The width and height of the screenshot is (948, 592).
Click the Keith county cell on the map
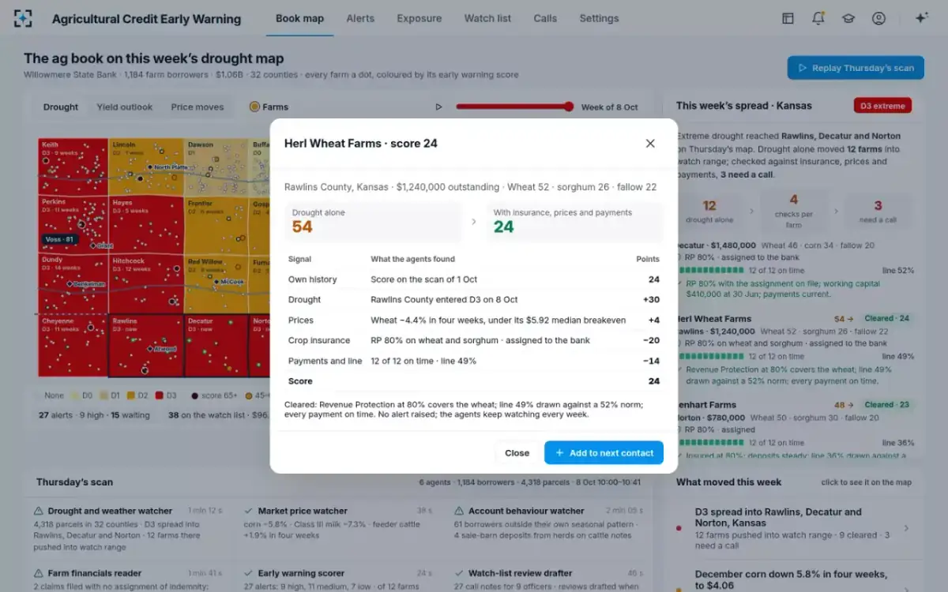(73, 167)
